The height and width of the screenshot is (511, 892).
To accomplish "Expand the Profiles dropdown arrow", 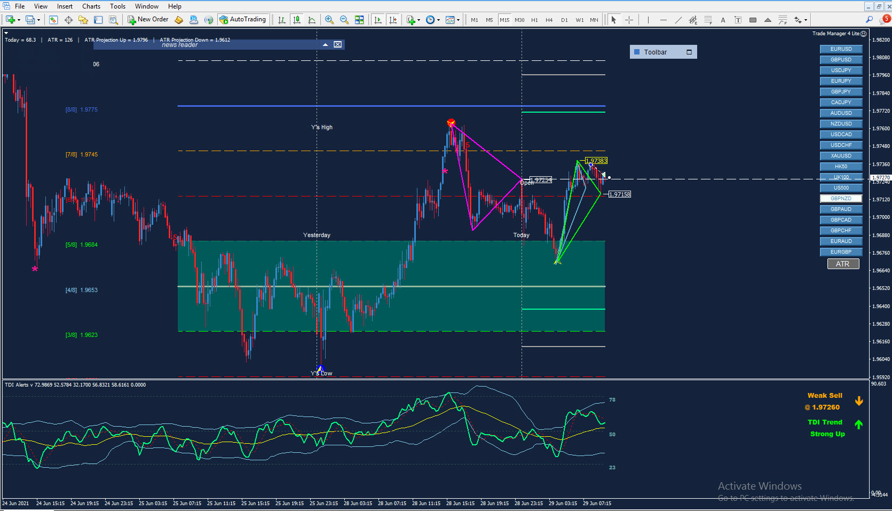I will tap(38, 20).
